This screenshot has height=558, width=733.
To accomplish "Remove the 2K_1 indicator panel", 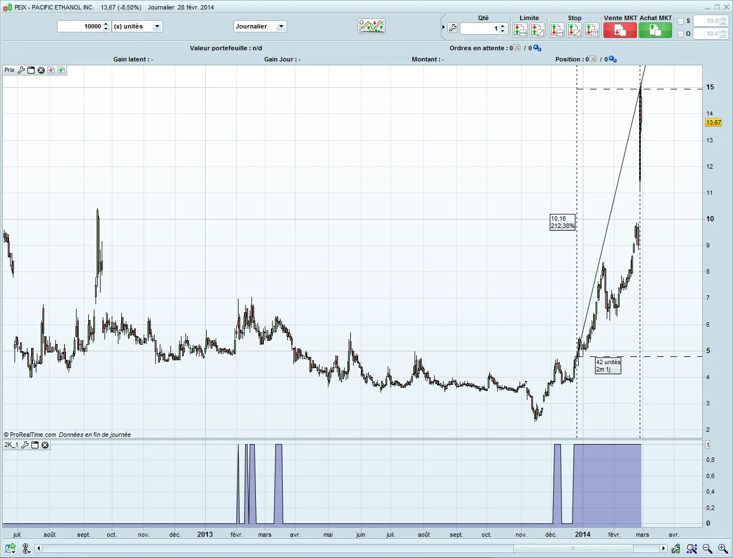I will (x=45, y=445).
